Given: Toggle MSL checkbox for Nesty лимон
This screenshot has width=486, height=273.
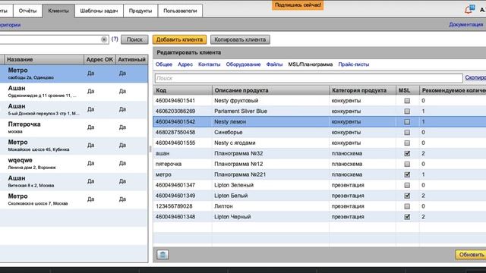Looking at the screenshot, I should 407,121.
